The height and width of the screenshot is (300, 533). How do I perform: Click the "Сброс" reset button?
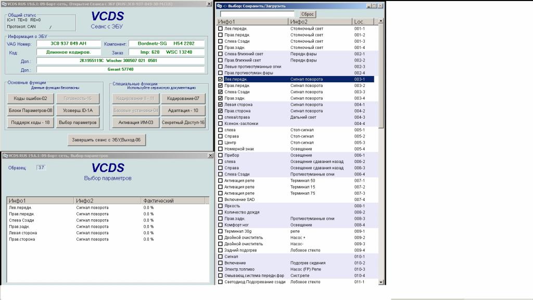307,14
